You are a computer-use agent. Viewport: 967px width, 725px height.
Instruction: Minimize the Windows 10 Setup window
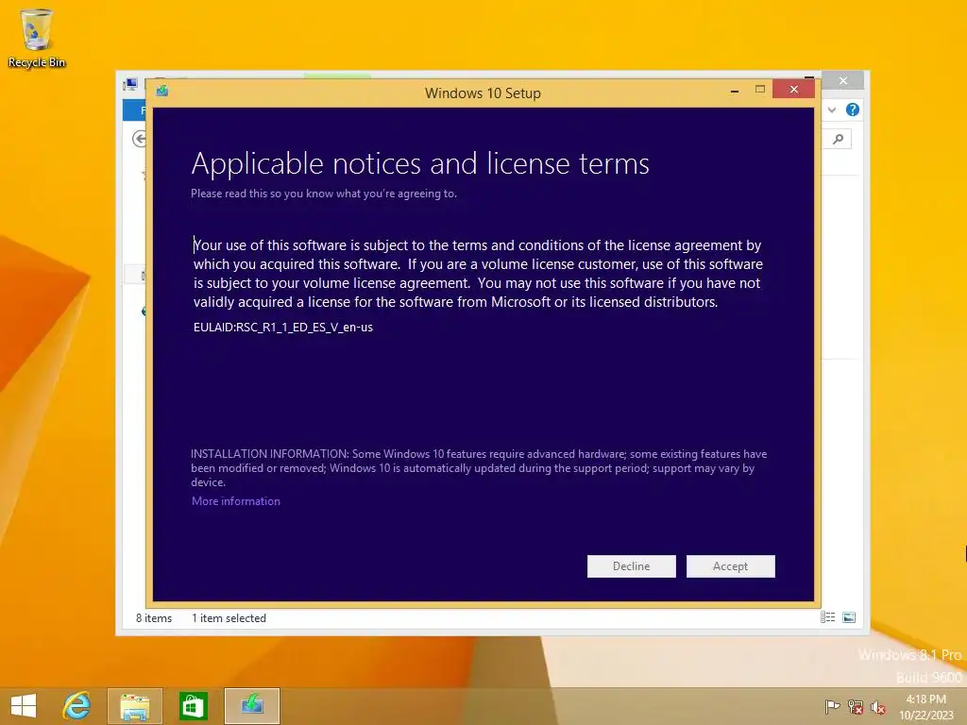(734, 91)
